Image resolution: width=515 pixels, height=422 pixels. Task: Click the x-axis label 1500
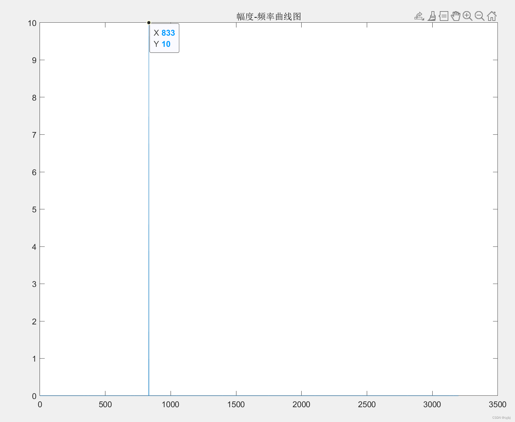pos(236,404)
